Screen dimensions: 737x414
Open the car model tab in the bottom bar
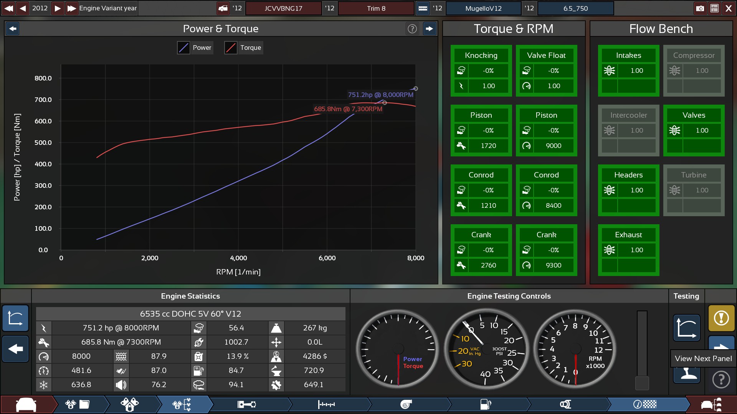[26, 404]
